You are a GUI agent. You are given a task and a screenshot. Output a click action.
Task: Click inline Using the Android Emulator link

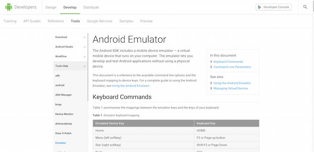click(x=131, y=86)
